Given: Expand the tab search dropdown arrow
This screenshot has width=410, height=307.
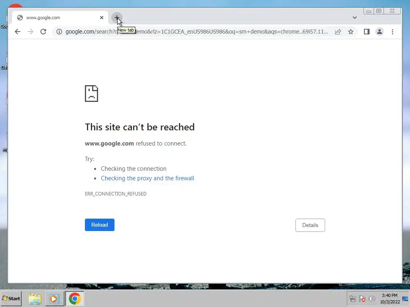Looking at the screenshot, I should (x=355, y=18).
